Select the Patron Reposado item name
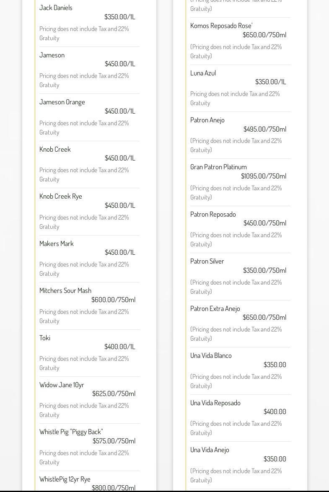Viewport: 329px width, 492px height. [x=213, y=214]
